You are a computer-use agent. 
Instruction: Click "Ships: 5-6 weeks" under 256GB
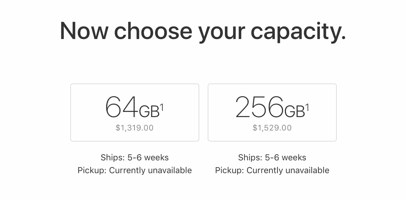pos(272,158)
